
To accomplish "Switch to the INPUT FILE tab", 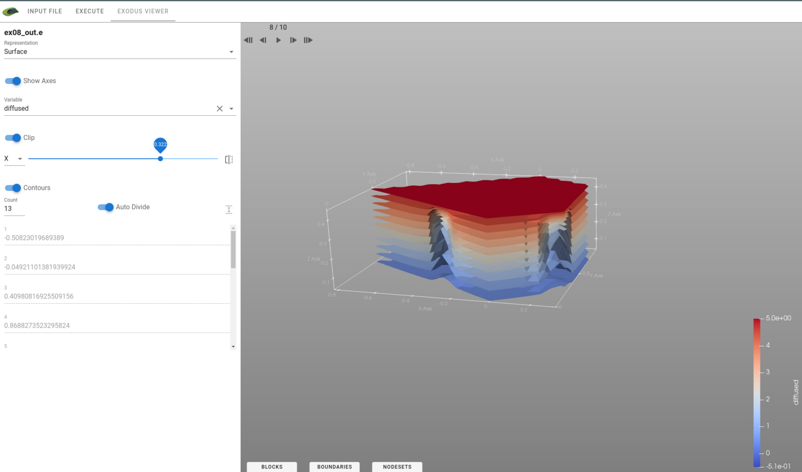I will (x=45, y=11).
